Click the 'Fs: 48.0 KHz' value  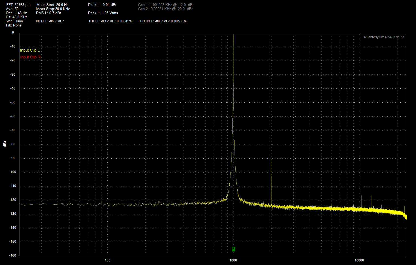[17, 17]
